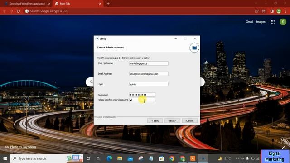
Task: Click the Email Address input field
Action: (149, 74)
